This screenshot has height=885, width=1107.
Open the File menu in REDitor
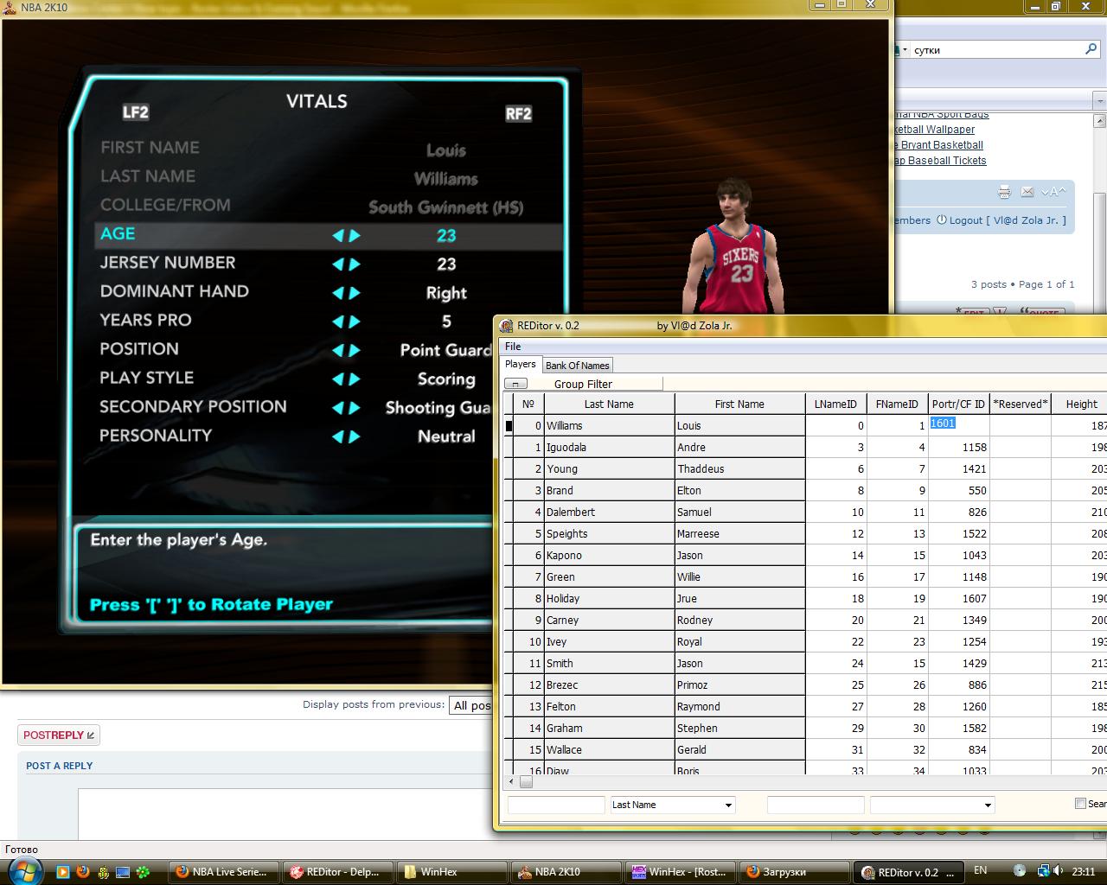tap(513, 347)
